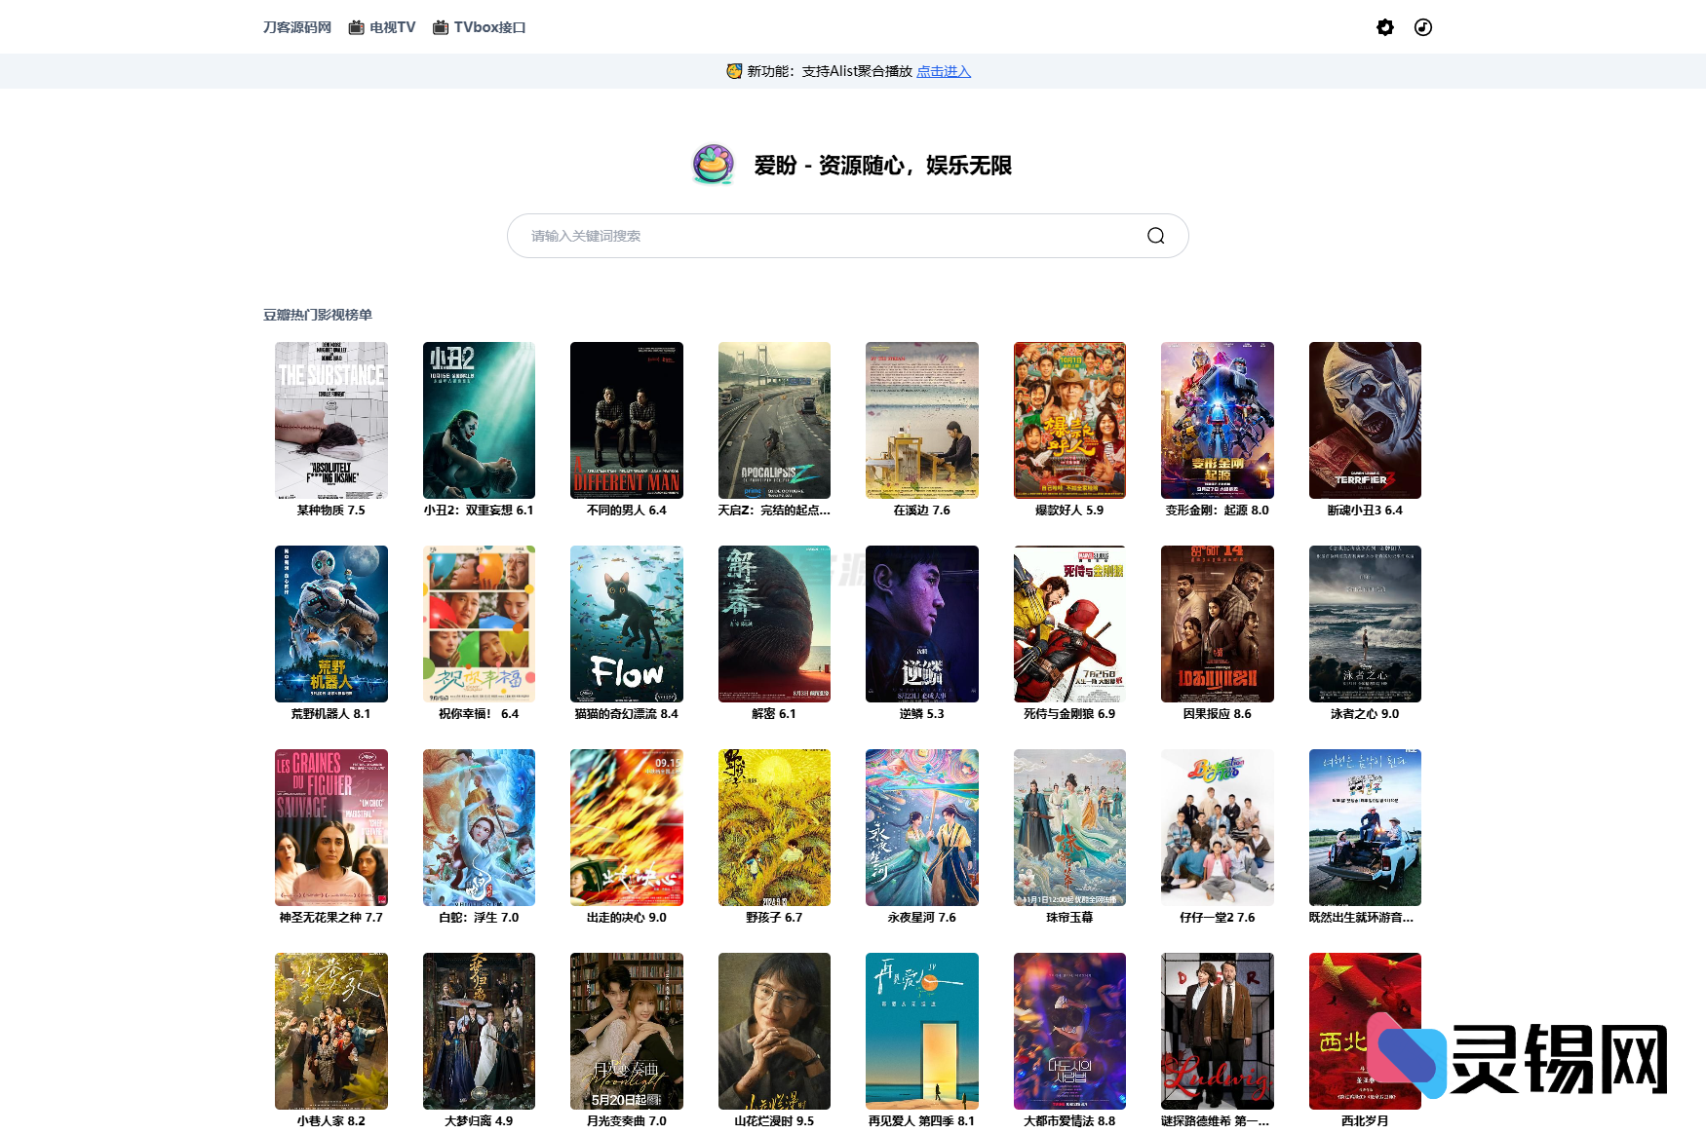Click the 刀客源码网 link
The width and height of the screenshot is (1706, 1135).
[x=296, y=27]
